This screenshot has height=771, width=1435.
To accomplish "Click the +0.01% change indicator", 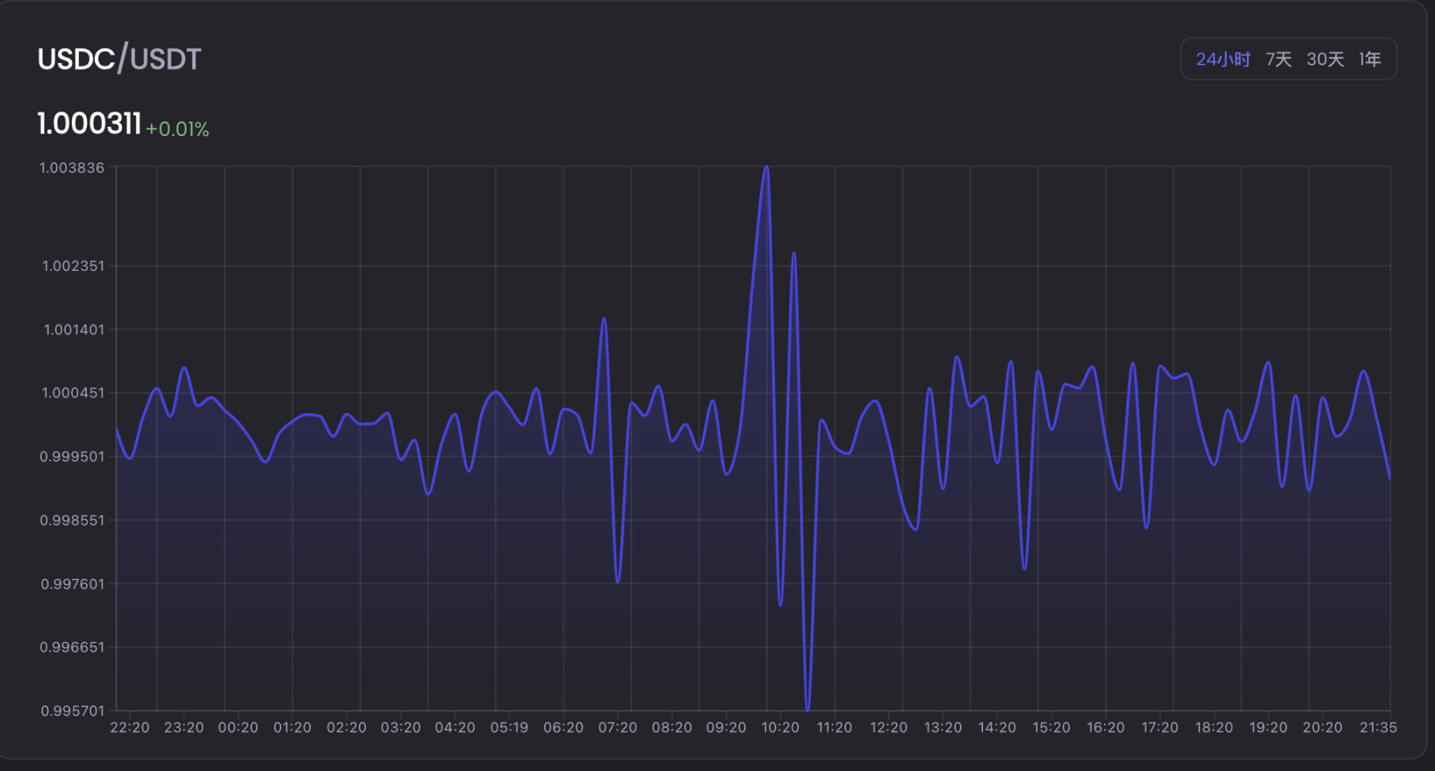I will 177,129.
